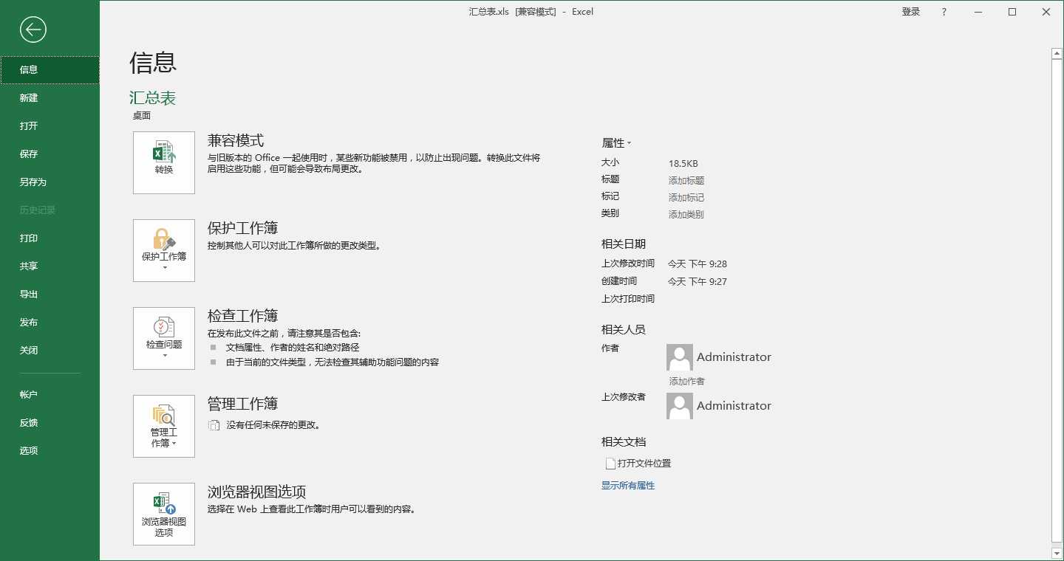Open the 检查问题 inspect icon button
The height and width of the screenshot is (561, 1064).
click(164, 338)
